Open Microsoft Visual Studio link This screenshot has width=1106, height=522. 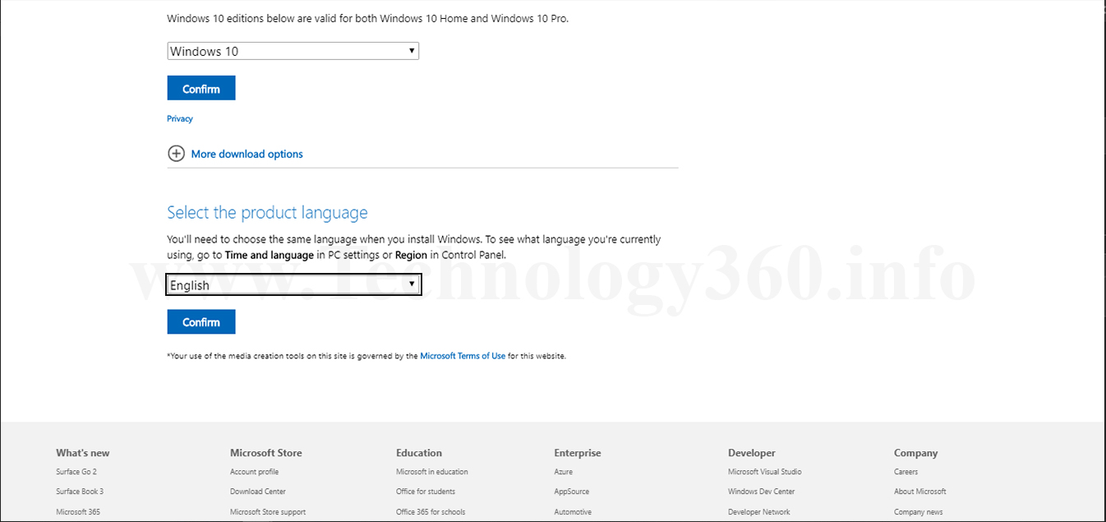(x=765, y=472)
